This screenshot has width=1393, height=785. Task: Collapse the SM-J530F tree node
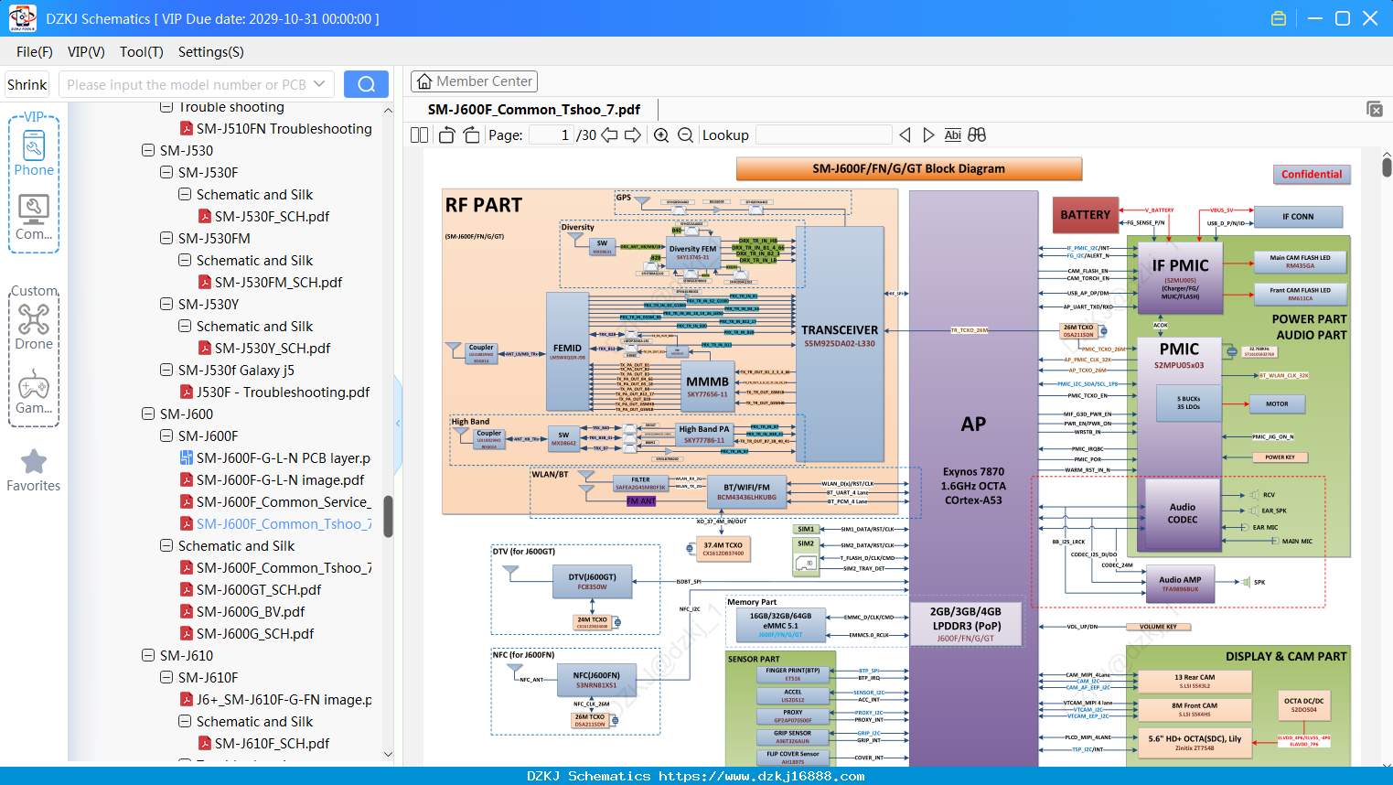click(166, 172)
